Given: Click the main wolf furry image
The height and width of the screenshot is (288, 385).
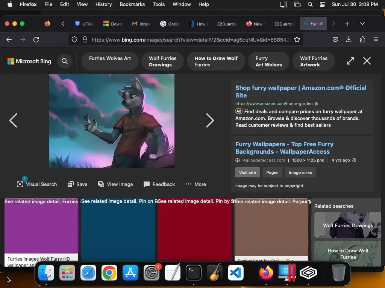Looking at the screenshot, I should click(112, 121).
